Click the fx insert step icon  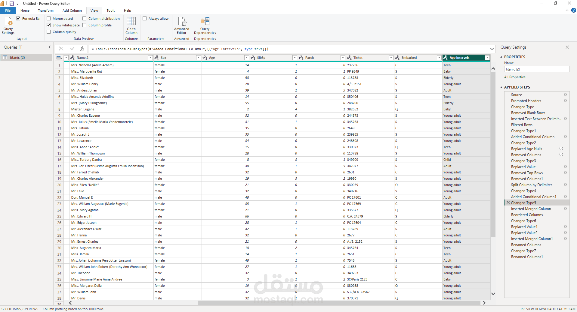(x=82, y=49)
